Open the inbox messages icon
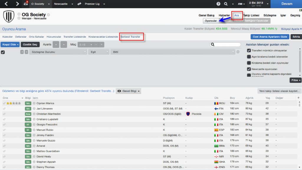Image resolution: width=302 pixels, height=170 pixels. click(x=25, y=4)
